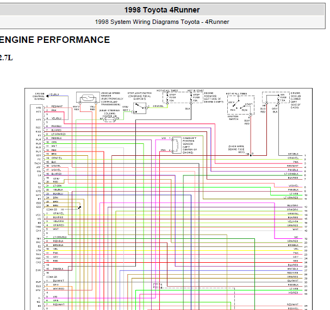
Task: Click the CONN E5 connector label
Action: 52,210
